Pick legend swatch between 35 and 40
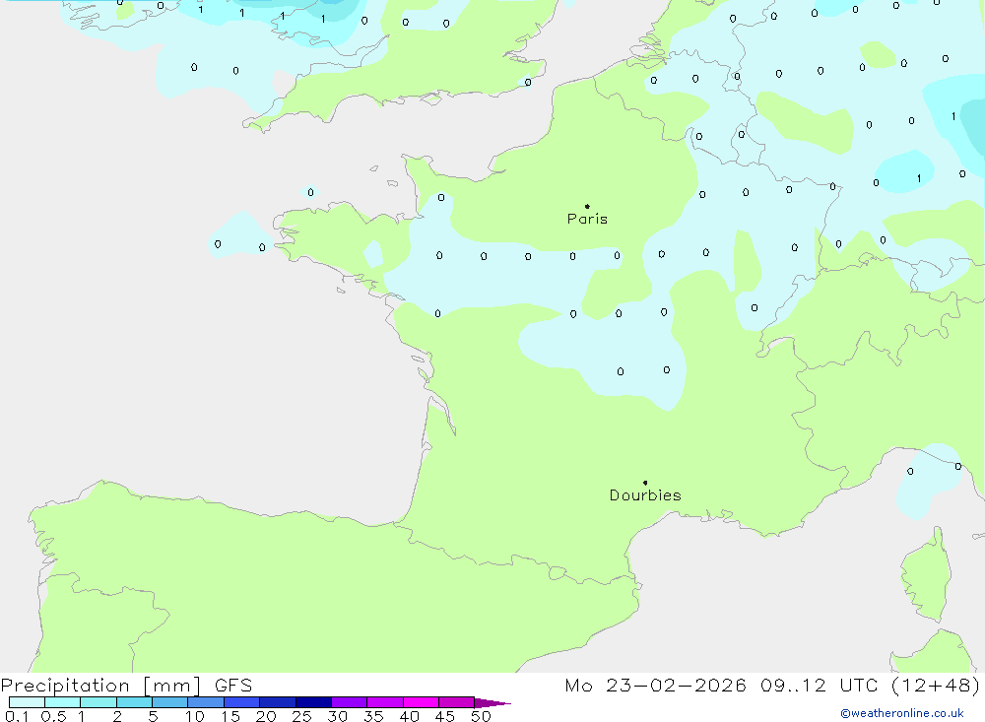985x722 pixels. click(x=385, y=702)
